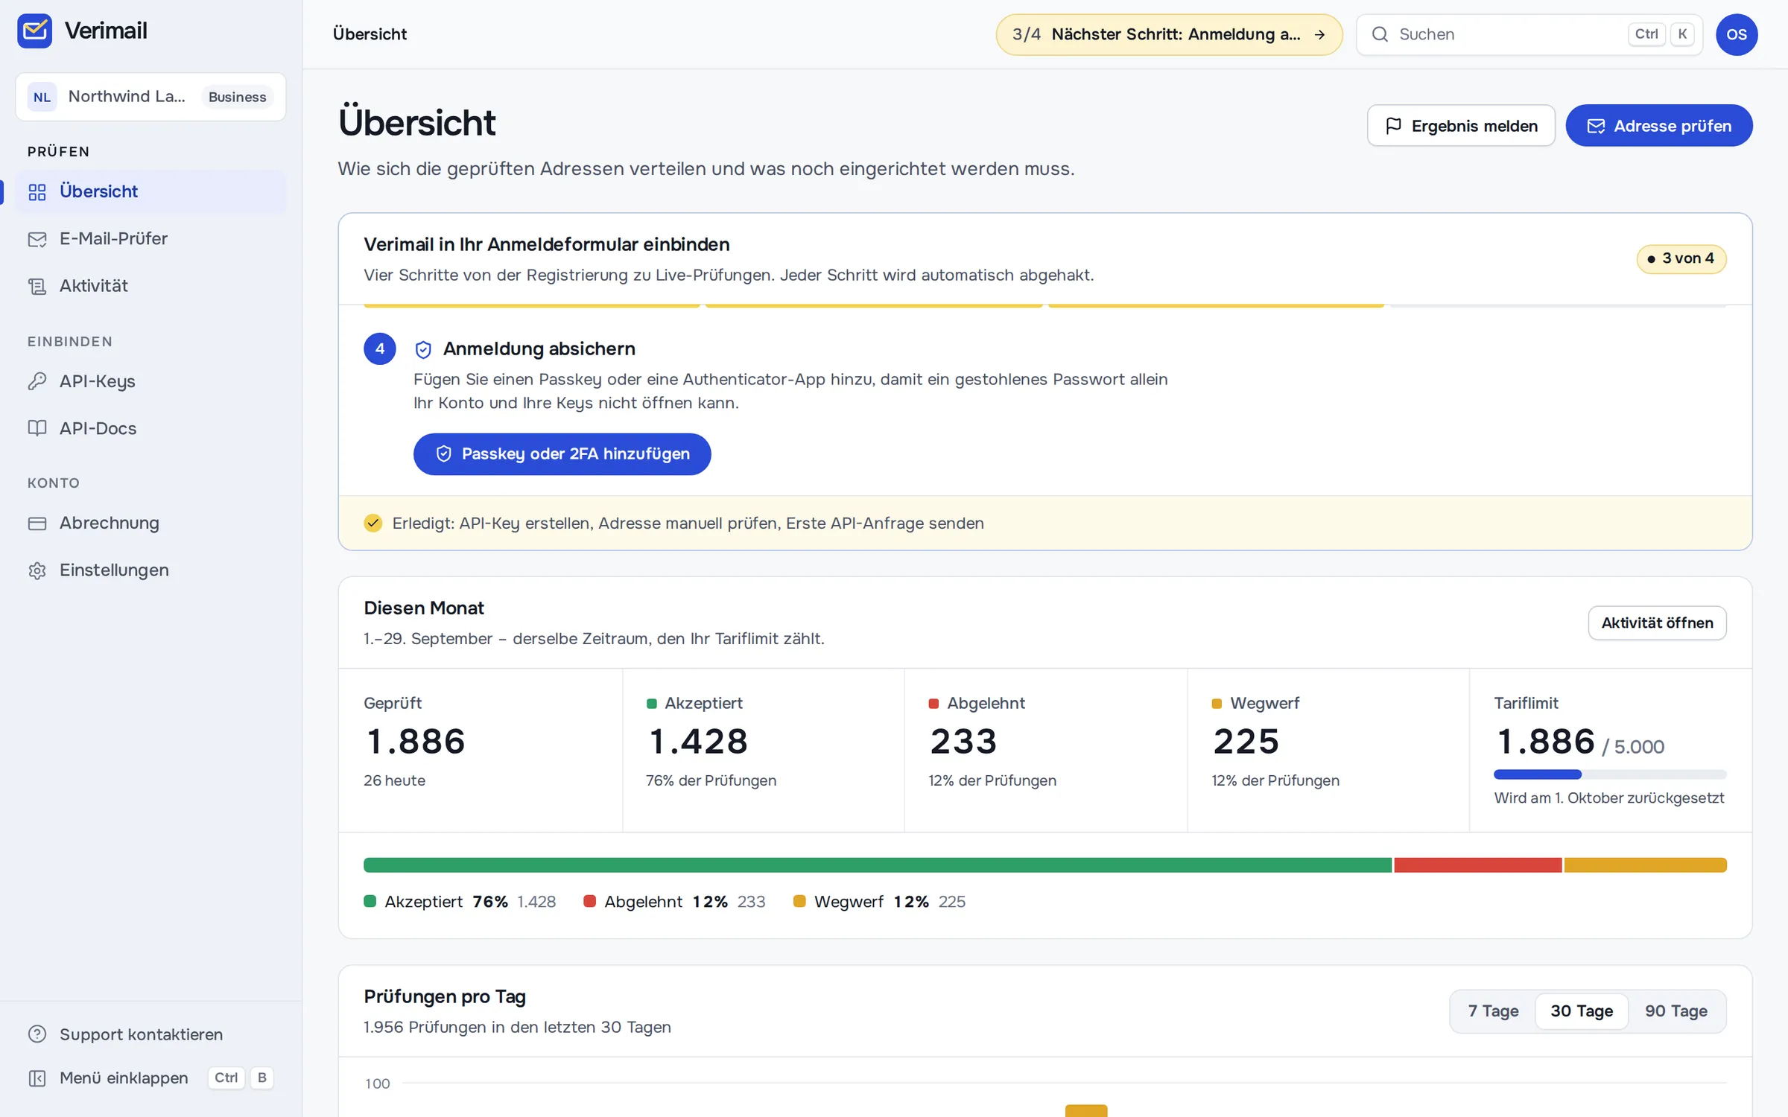The image size is (1788, 1117).
Task: Click the Akzeptiert 76% legend entry
Action: (460, 901)
